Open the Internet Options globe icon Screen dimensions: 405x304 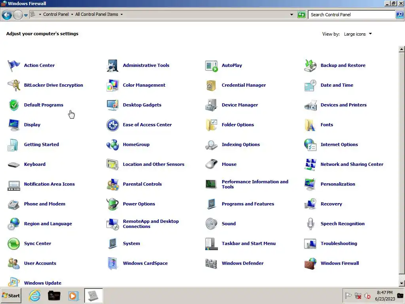pyautogui.click(x=310, y=145)
